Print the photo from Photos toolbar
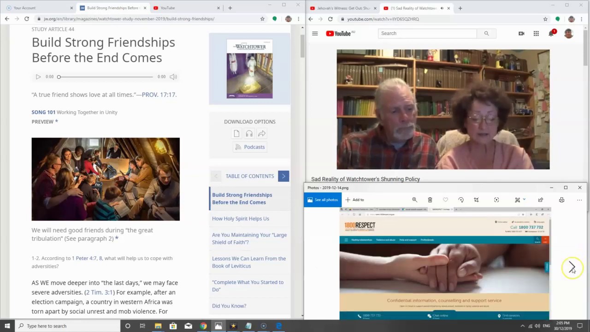 tap(561, 200)
